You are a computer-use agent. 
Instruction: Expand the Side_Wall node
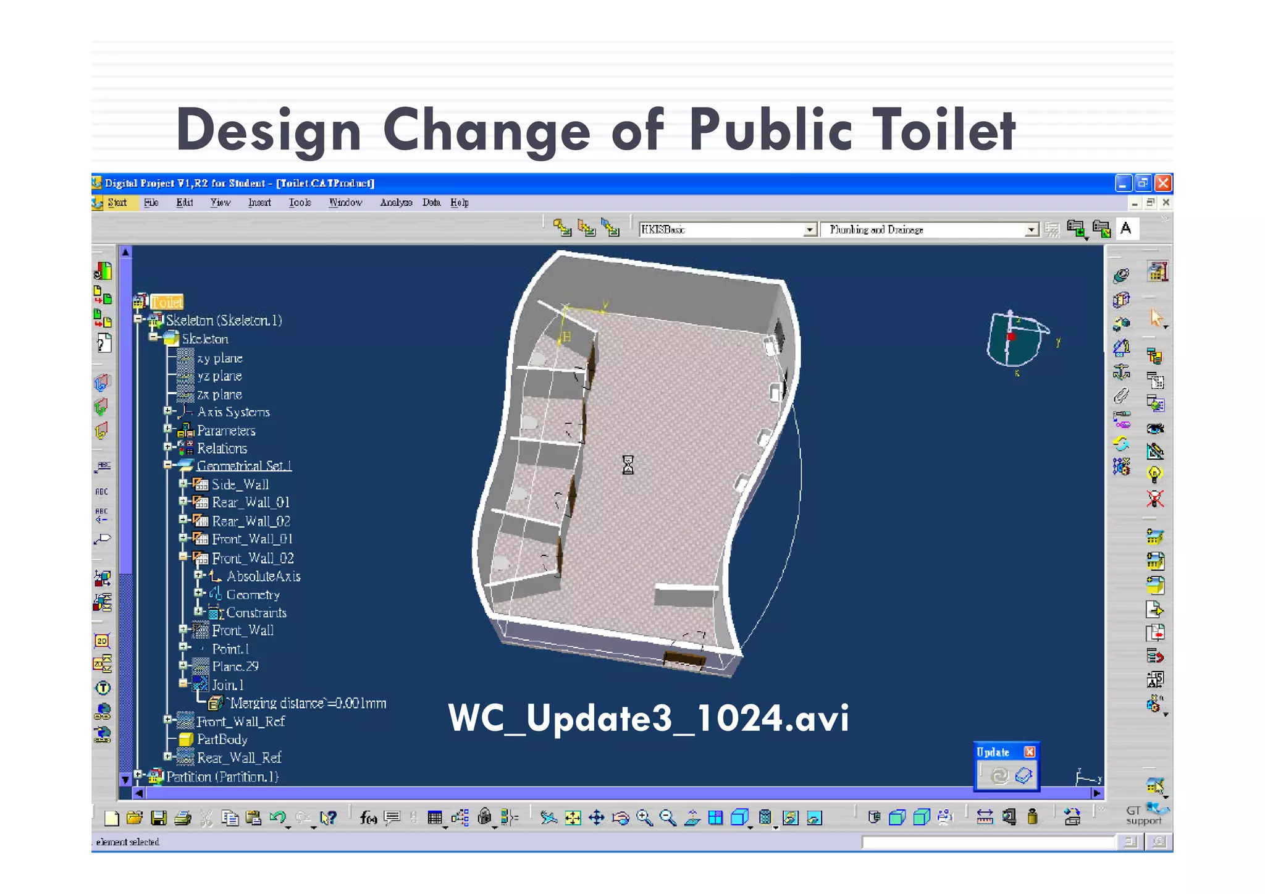[183, 483]
